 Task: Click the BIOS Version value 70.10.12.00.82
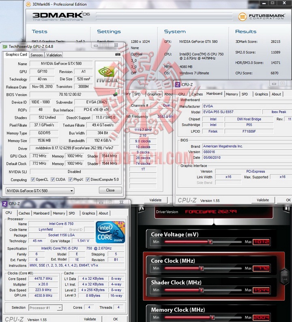point(70,94)
